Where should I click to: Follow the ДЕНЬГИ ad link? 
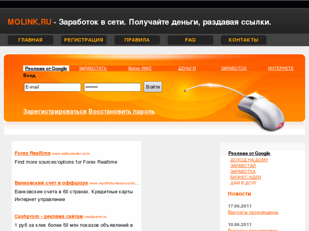tap(187, 68)
